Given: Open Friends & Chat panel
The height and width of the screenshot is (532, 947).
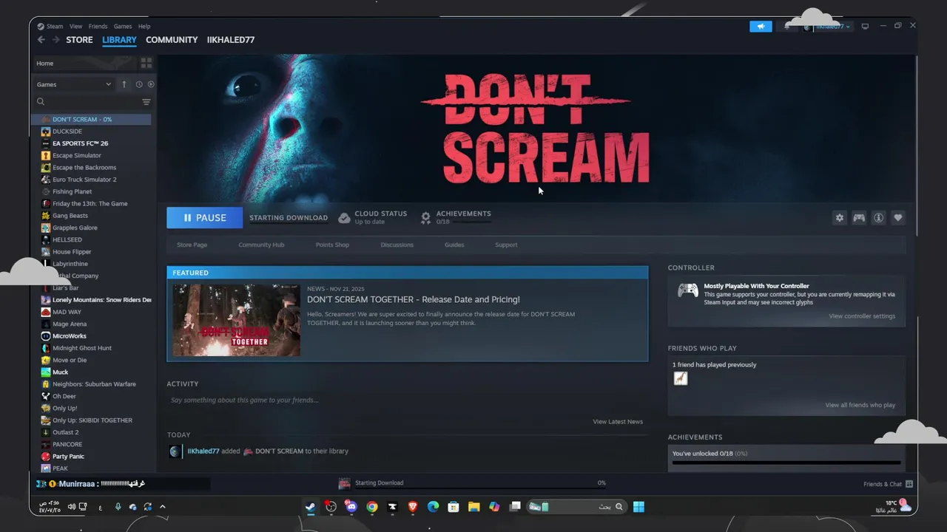Looking at the screenshot, I should point(888,484).
